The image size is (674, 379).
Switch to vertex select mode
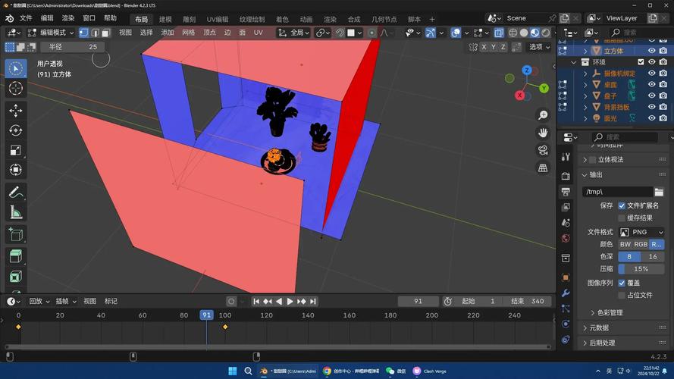[x=84, y=33]
